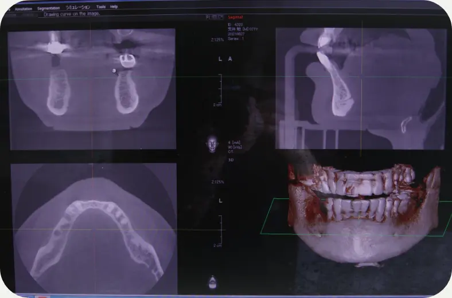Viewport: 452px width, 298px height.
Task: Click the top-down head orientation icon
Action: tap(212, 282)
